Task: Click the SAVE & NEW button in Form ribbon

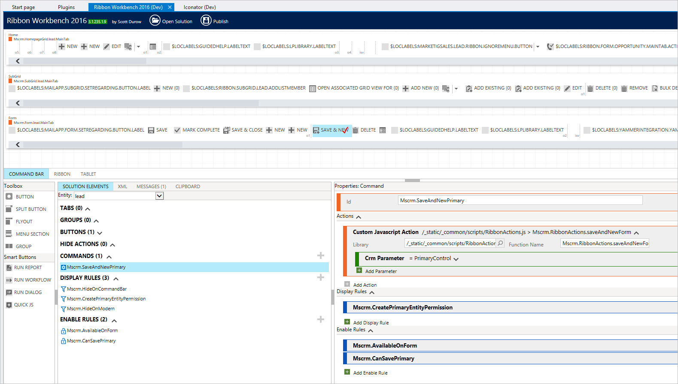Action: coord(331,130)
